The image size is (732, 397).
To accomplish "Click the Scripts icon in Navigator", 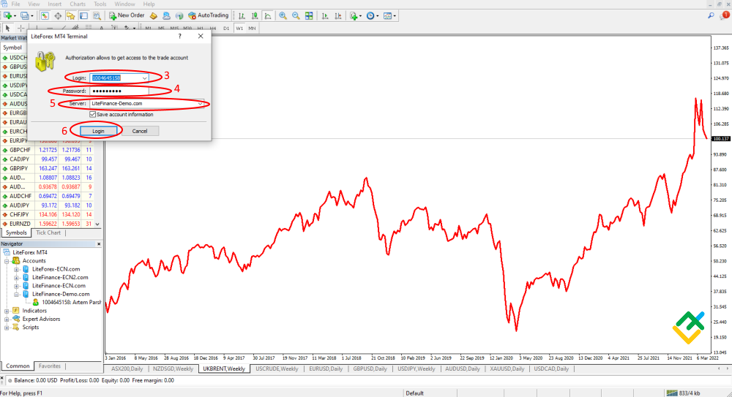I will [x=16, y=328].
